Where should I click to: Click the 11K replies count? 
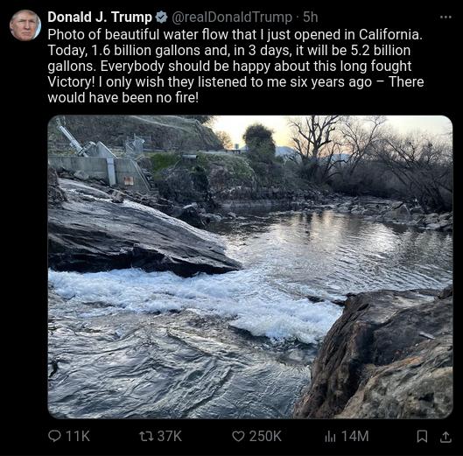coord(78,436)
